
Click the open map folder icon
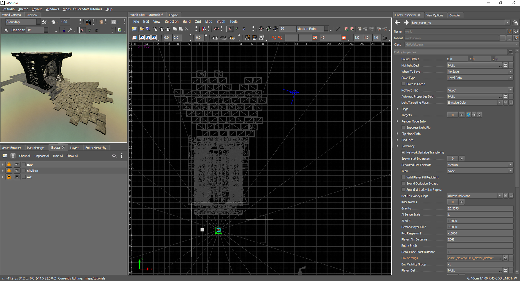(141, 29)
